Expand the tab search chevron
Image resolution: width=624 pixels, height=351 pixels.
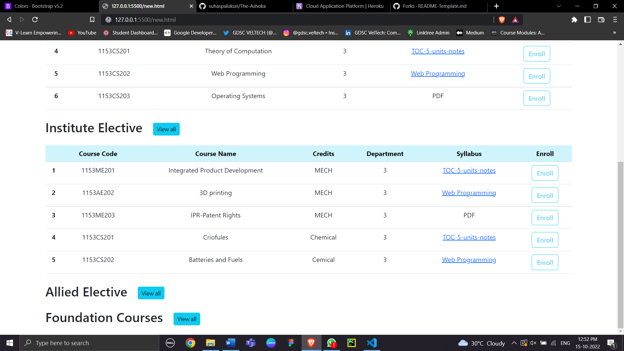[558, 6]
